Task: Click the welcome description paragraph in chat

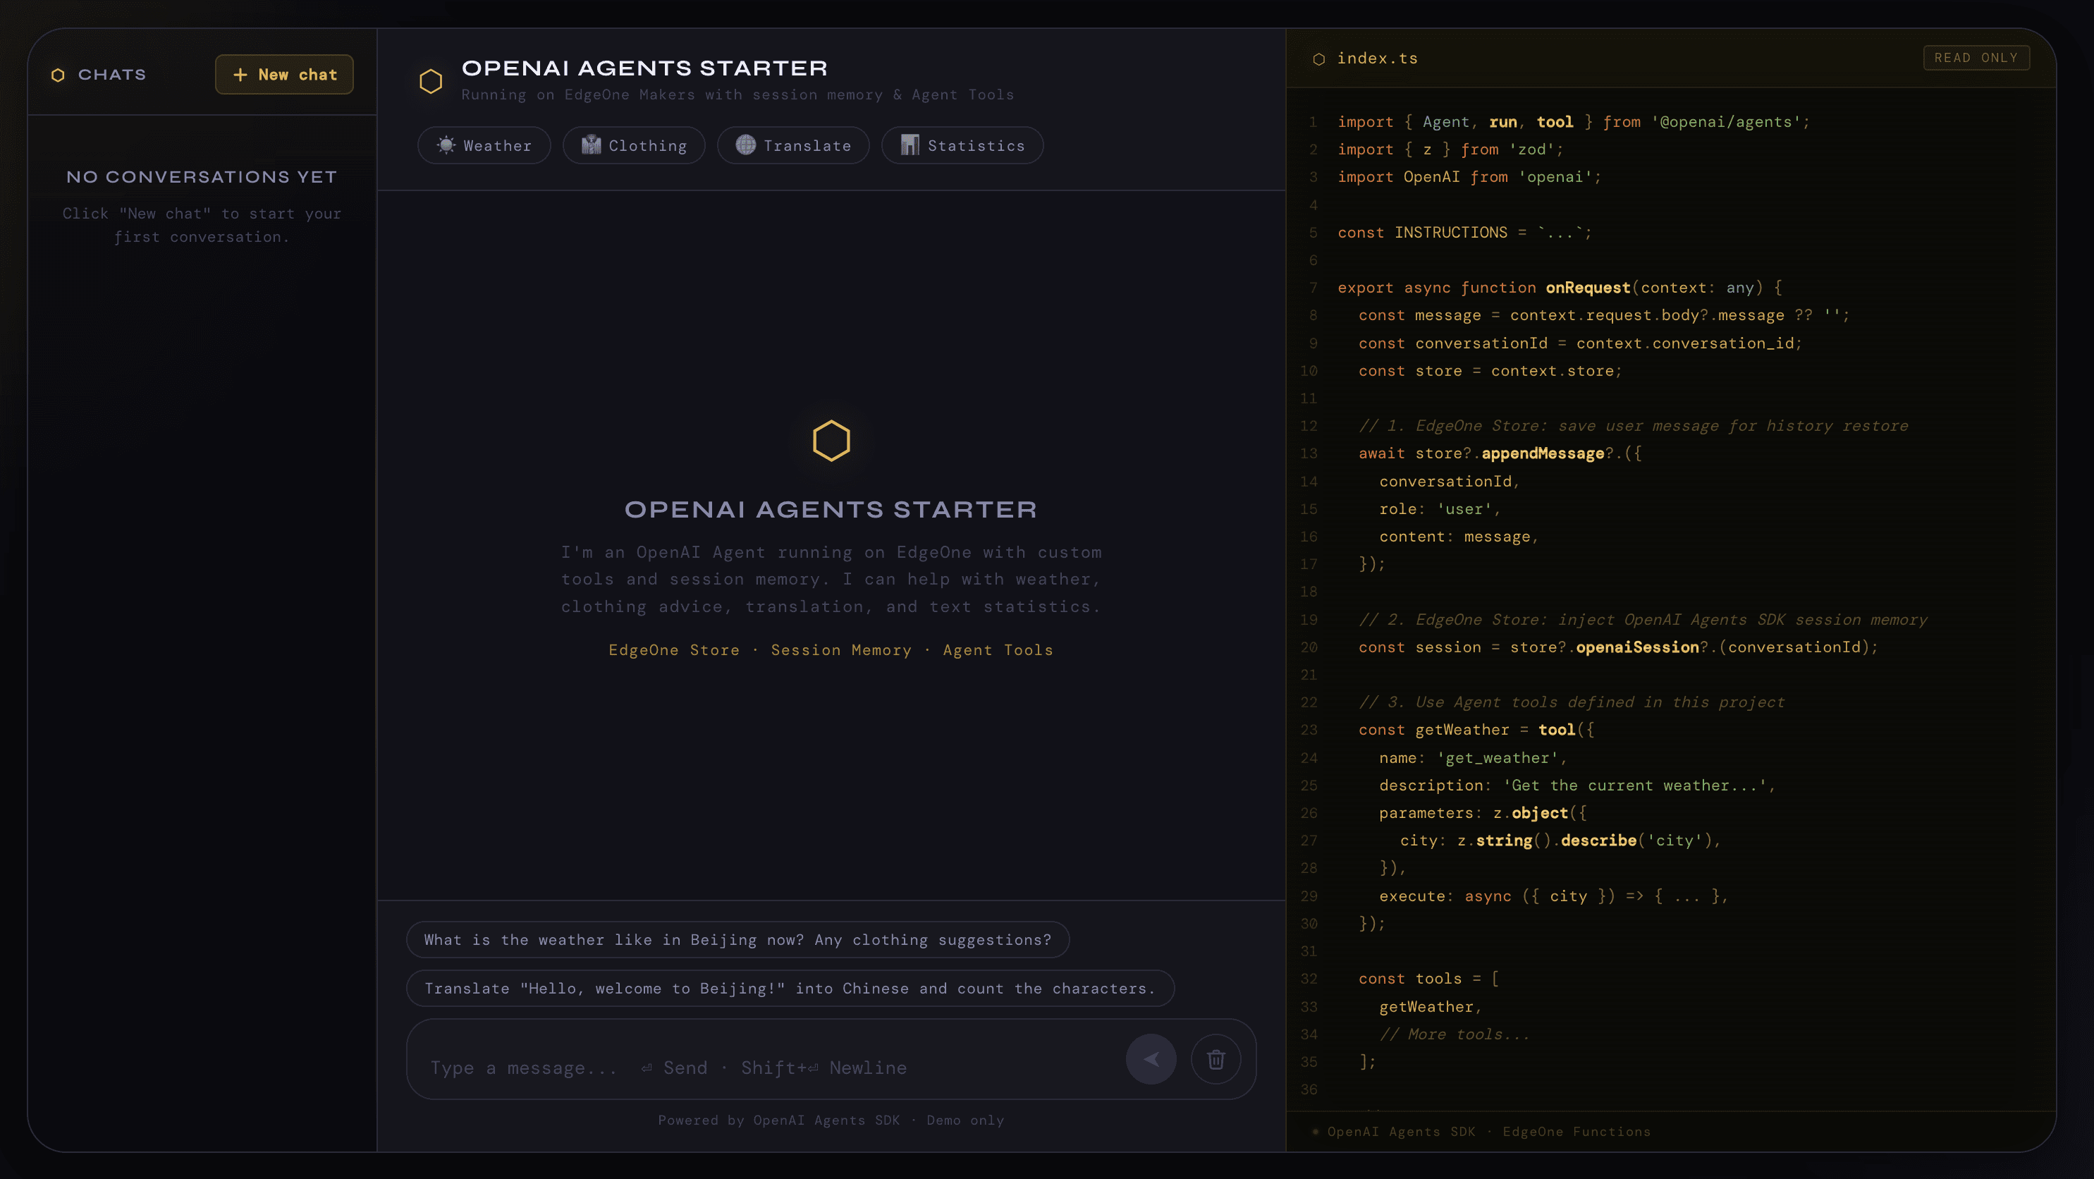Action: click(831, 579)
